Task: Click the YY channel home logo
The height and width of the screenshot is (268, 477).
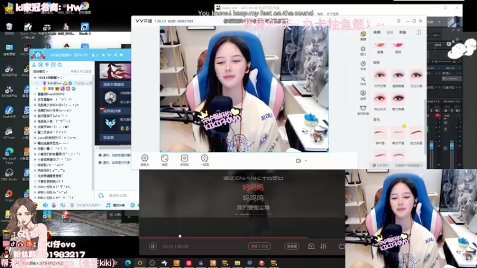Action: (38, 55)
